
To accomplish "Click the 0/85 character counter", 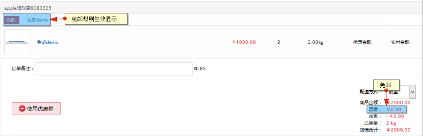I will (200, 69).
